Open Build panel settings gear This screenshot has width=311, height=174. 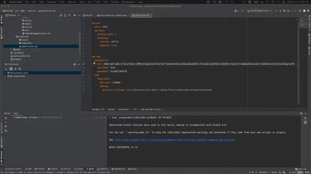[301, 114]
